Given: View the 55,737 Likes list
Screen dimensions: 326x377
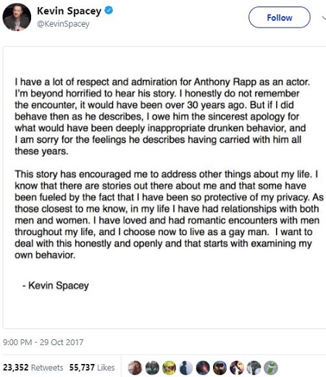Looking at the screenshot, I should coord(92,368).
